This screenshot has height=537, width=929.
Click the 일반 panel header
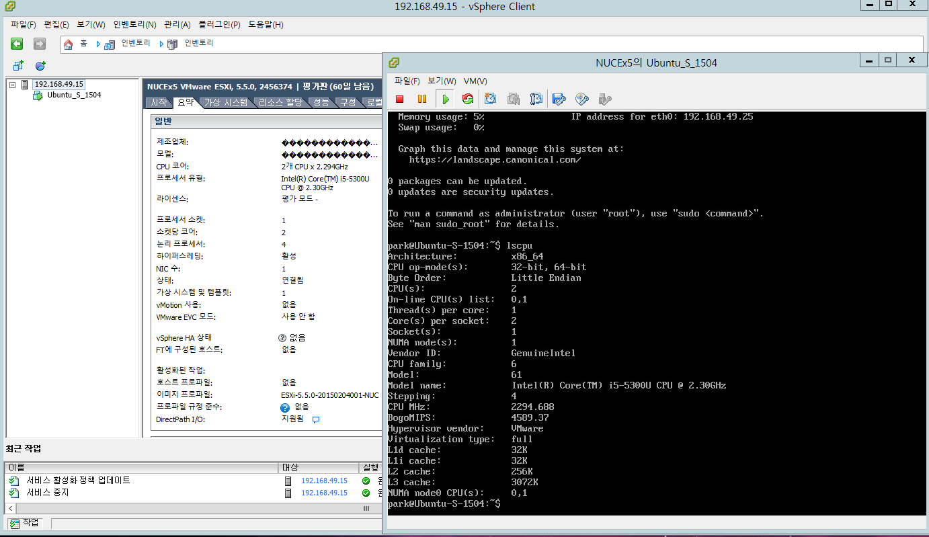[x=266, y=122]
